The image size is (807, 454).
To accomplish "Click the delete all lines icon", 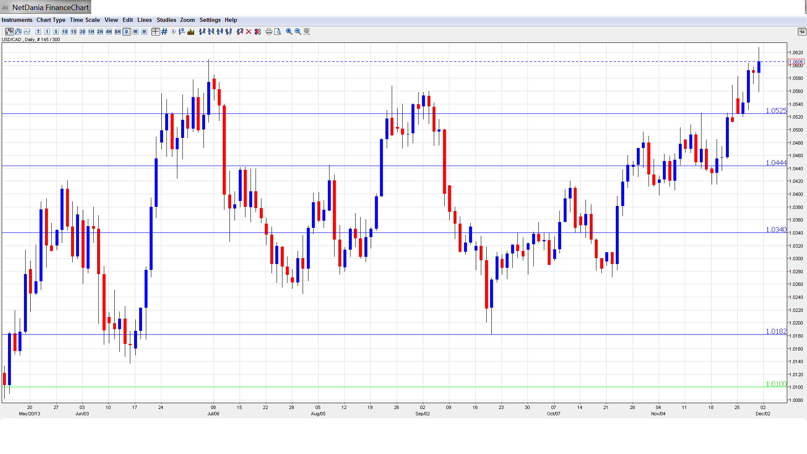I will [258, 32].
